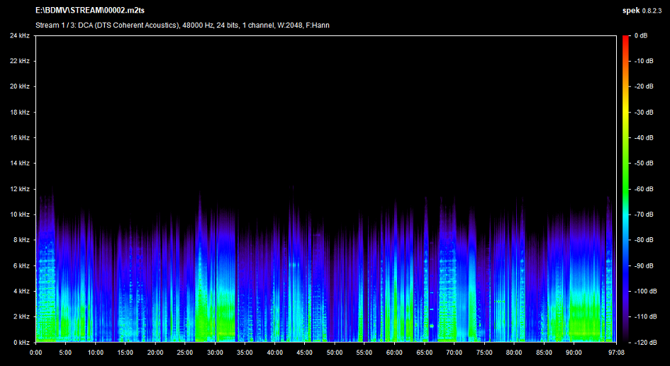The height and width of the screenshot is (366, 670).
Task: Click the 0 dB scale label
Action: pyautogui.click(x=642, y=35)
